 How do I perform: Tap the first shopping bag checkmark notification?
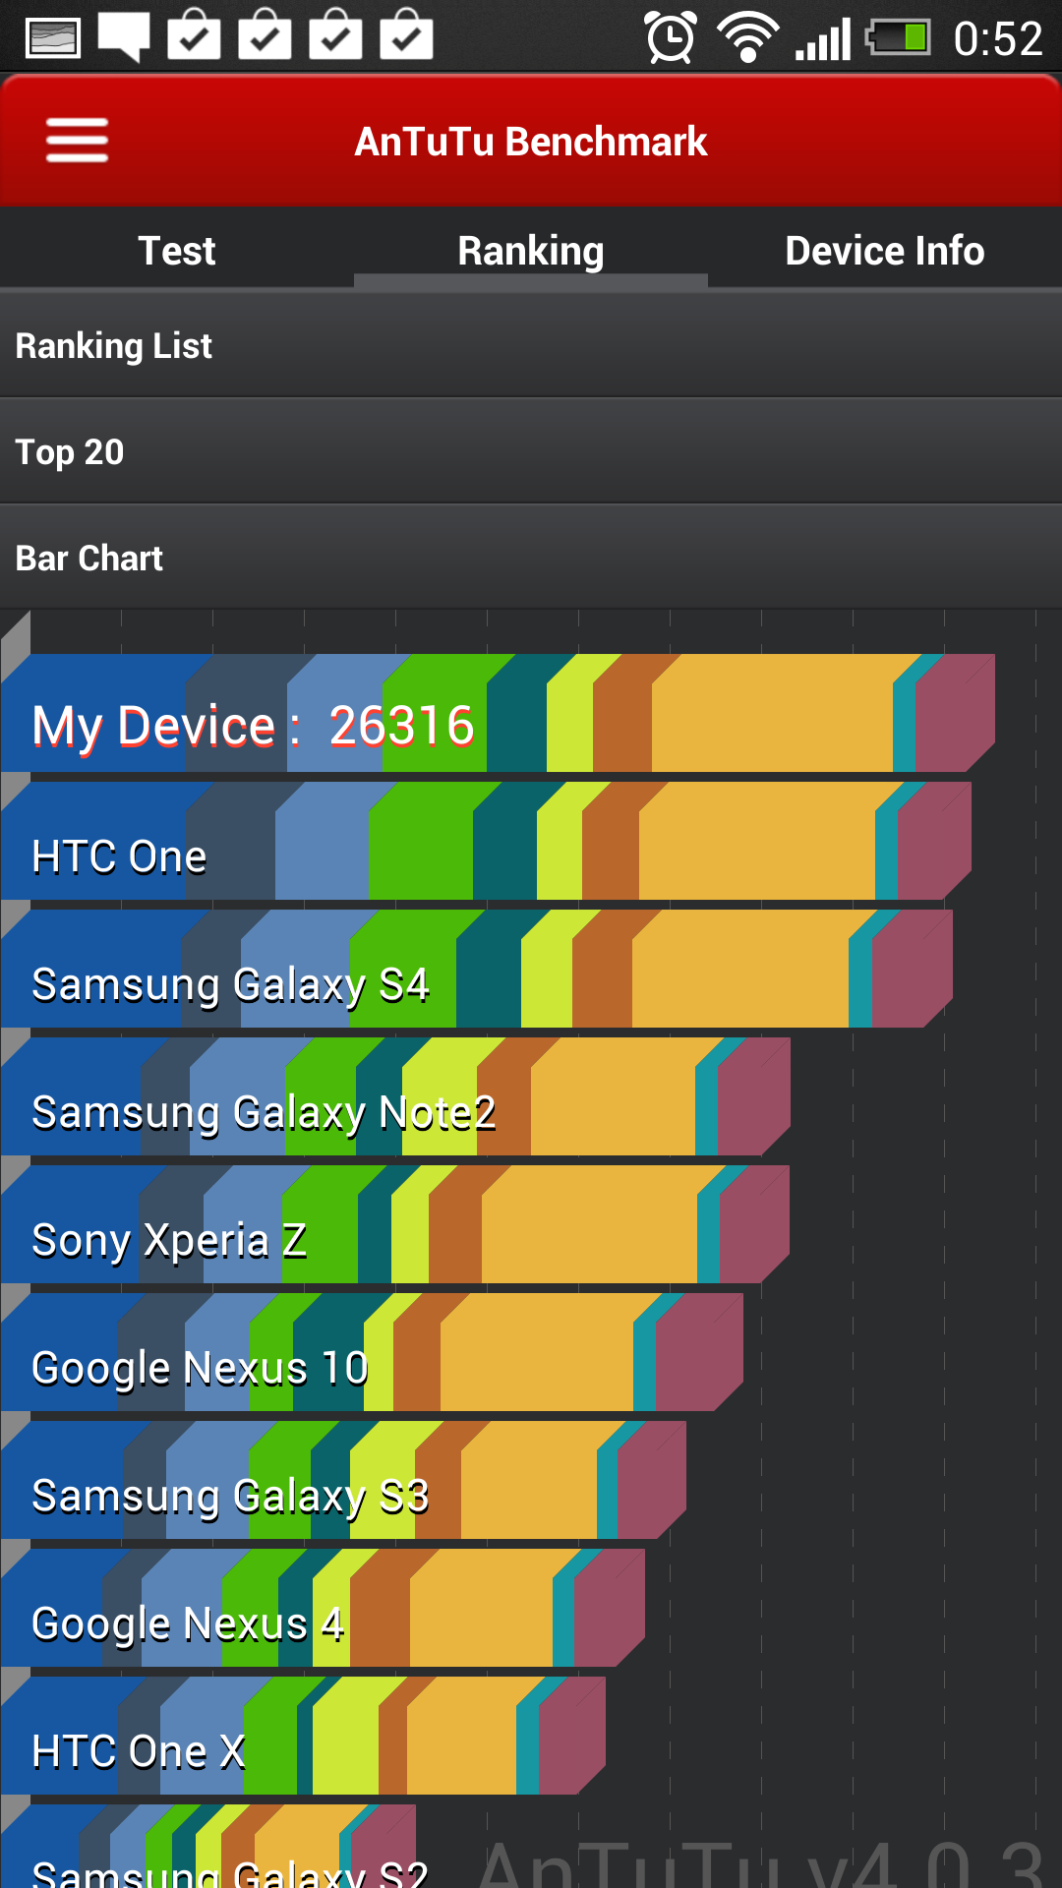tap(194, 35)
